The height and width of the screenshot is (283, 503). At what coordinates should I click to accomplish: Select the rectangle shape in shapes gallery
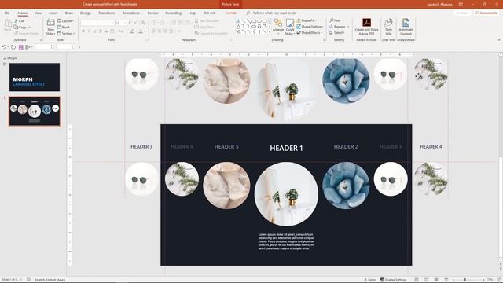[254, 21]
